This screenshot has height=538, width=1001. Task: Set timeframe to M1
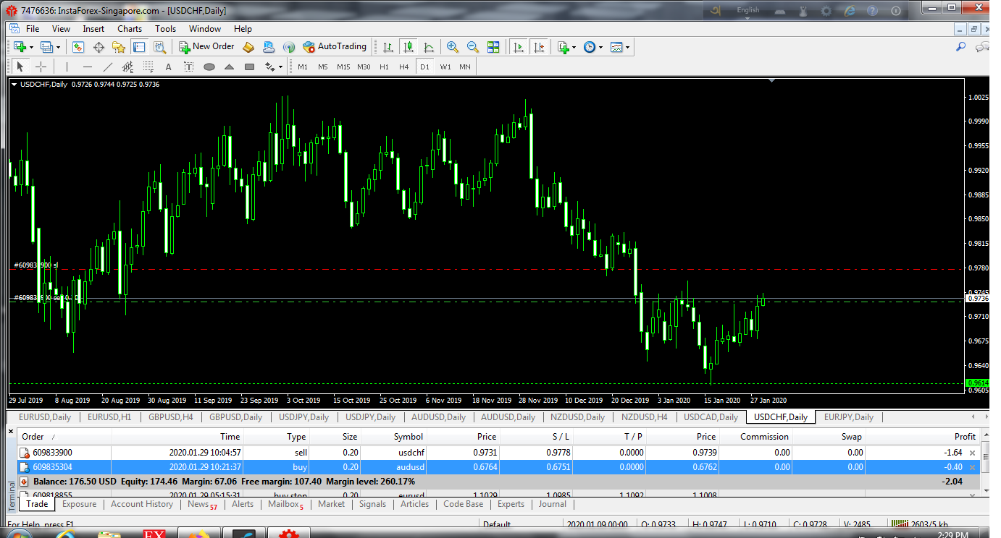(303, 67)
